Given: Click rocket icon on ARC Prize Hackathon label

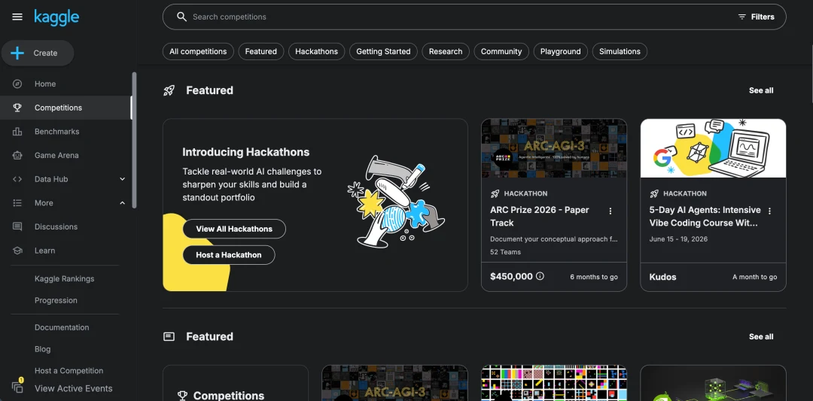Looking at the screenshot, I should pos(495,194).
